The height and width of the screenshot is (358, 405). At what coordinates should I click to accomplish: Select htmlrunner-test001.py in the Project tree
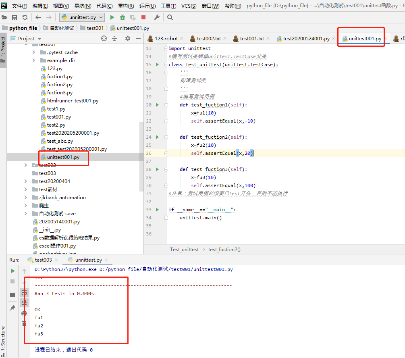pyautogui.click(x=73, y=101)
